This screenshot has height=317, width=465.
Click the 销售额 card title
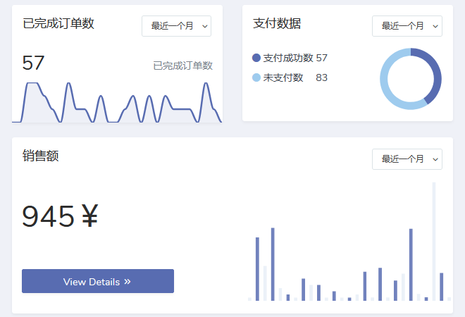[x=41, y=156]
